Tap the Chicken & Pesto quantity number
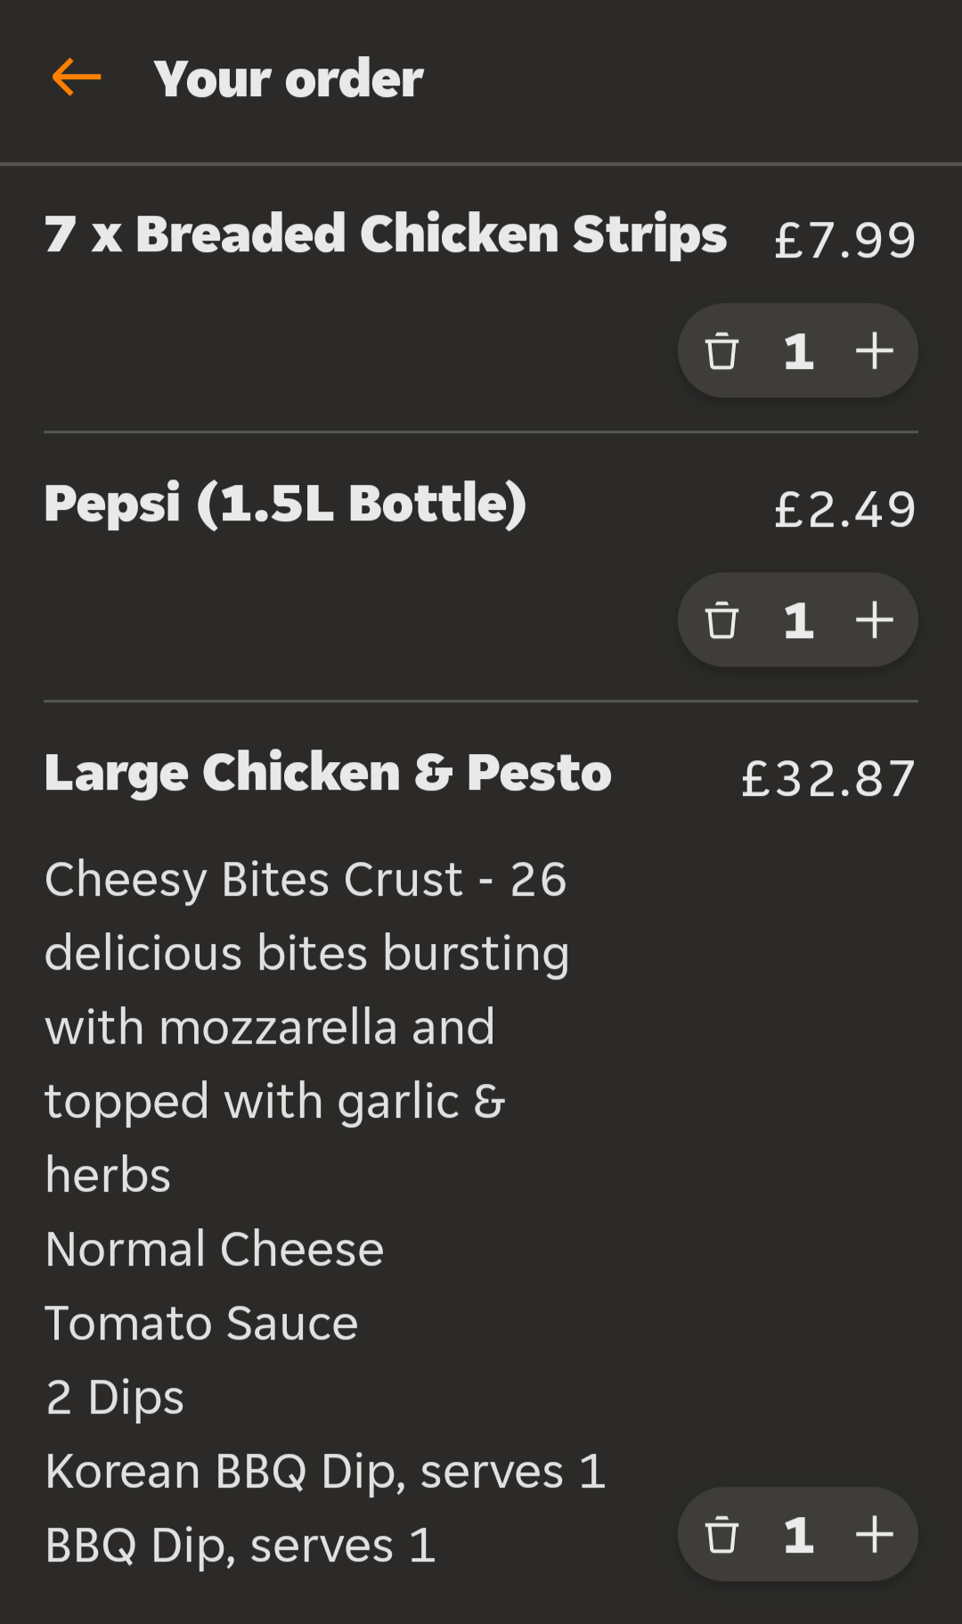This screenshot has width=962, height=1624. [799, 1535]
